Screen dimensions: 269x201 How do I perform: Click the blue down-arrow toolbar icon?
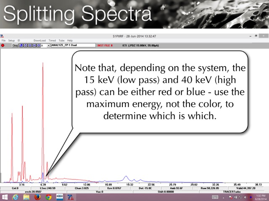[x=30, y=45]
